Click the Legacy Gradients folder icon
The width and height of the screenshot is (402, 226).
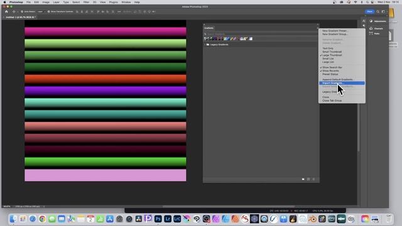pos(208,45)
